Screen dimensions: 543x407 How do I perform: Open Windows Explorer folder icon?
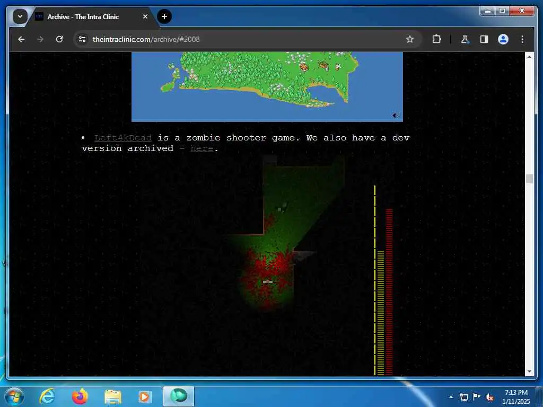coord(113,396)
